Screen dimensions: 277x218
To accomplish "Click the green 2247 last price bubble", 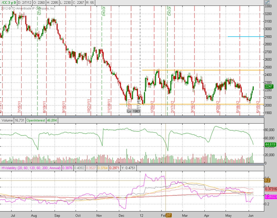I will [x=269, y=86].
